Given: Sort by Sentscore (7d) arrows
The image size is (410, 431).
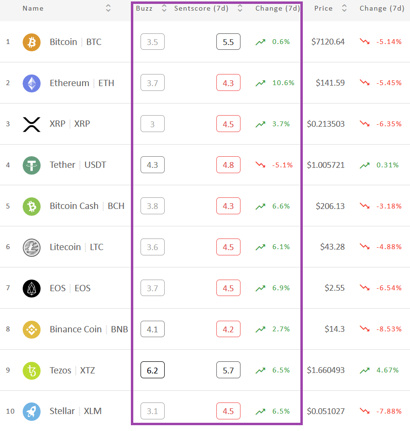Looking at the screenshot, I should coord(240,8).
